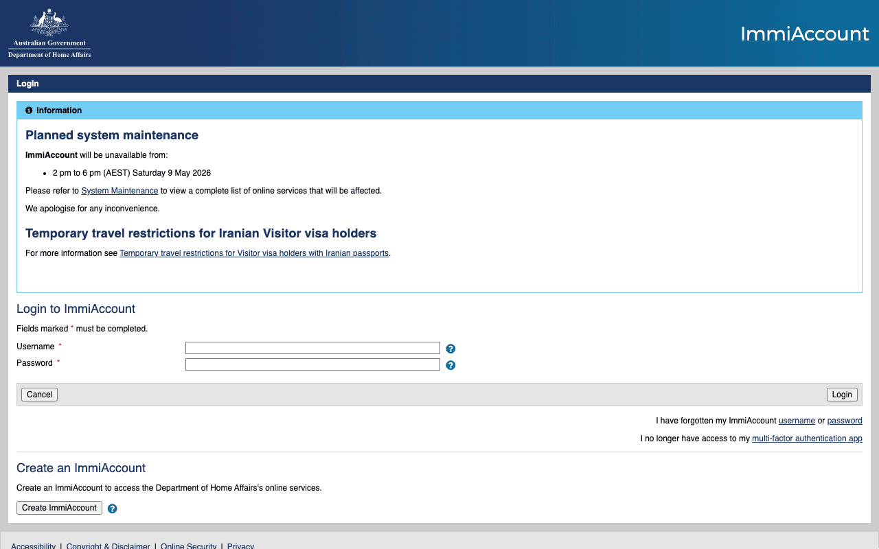Focus the Username input field
The image size is (879, 549).
tap(312, 348)
